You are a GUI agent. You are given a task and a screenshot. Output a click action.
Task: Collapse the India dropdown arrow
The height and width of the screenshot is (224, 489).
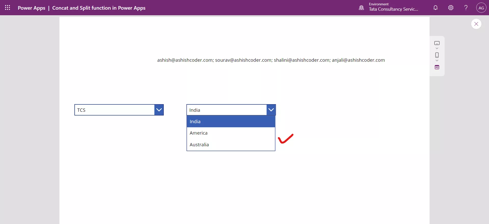click(x=271, y=110)
